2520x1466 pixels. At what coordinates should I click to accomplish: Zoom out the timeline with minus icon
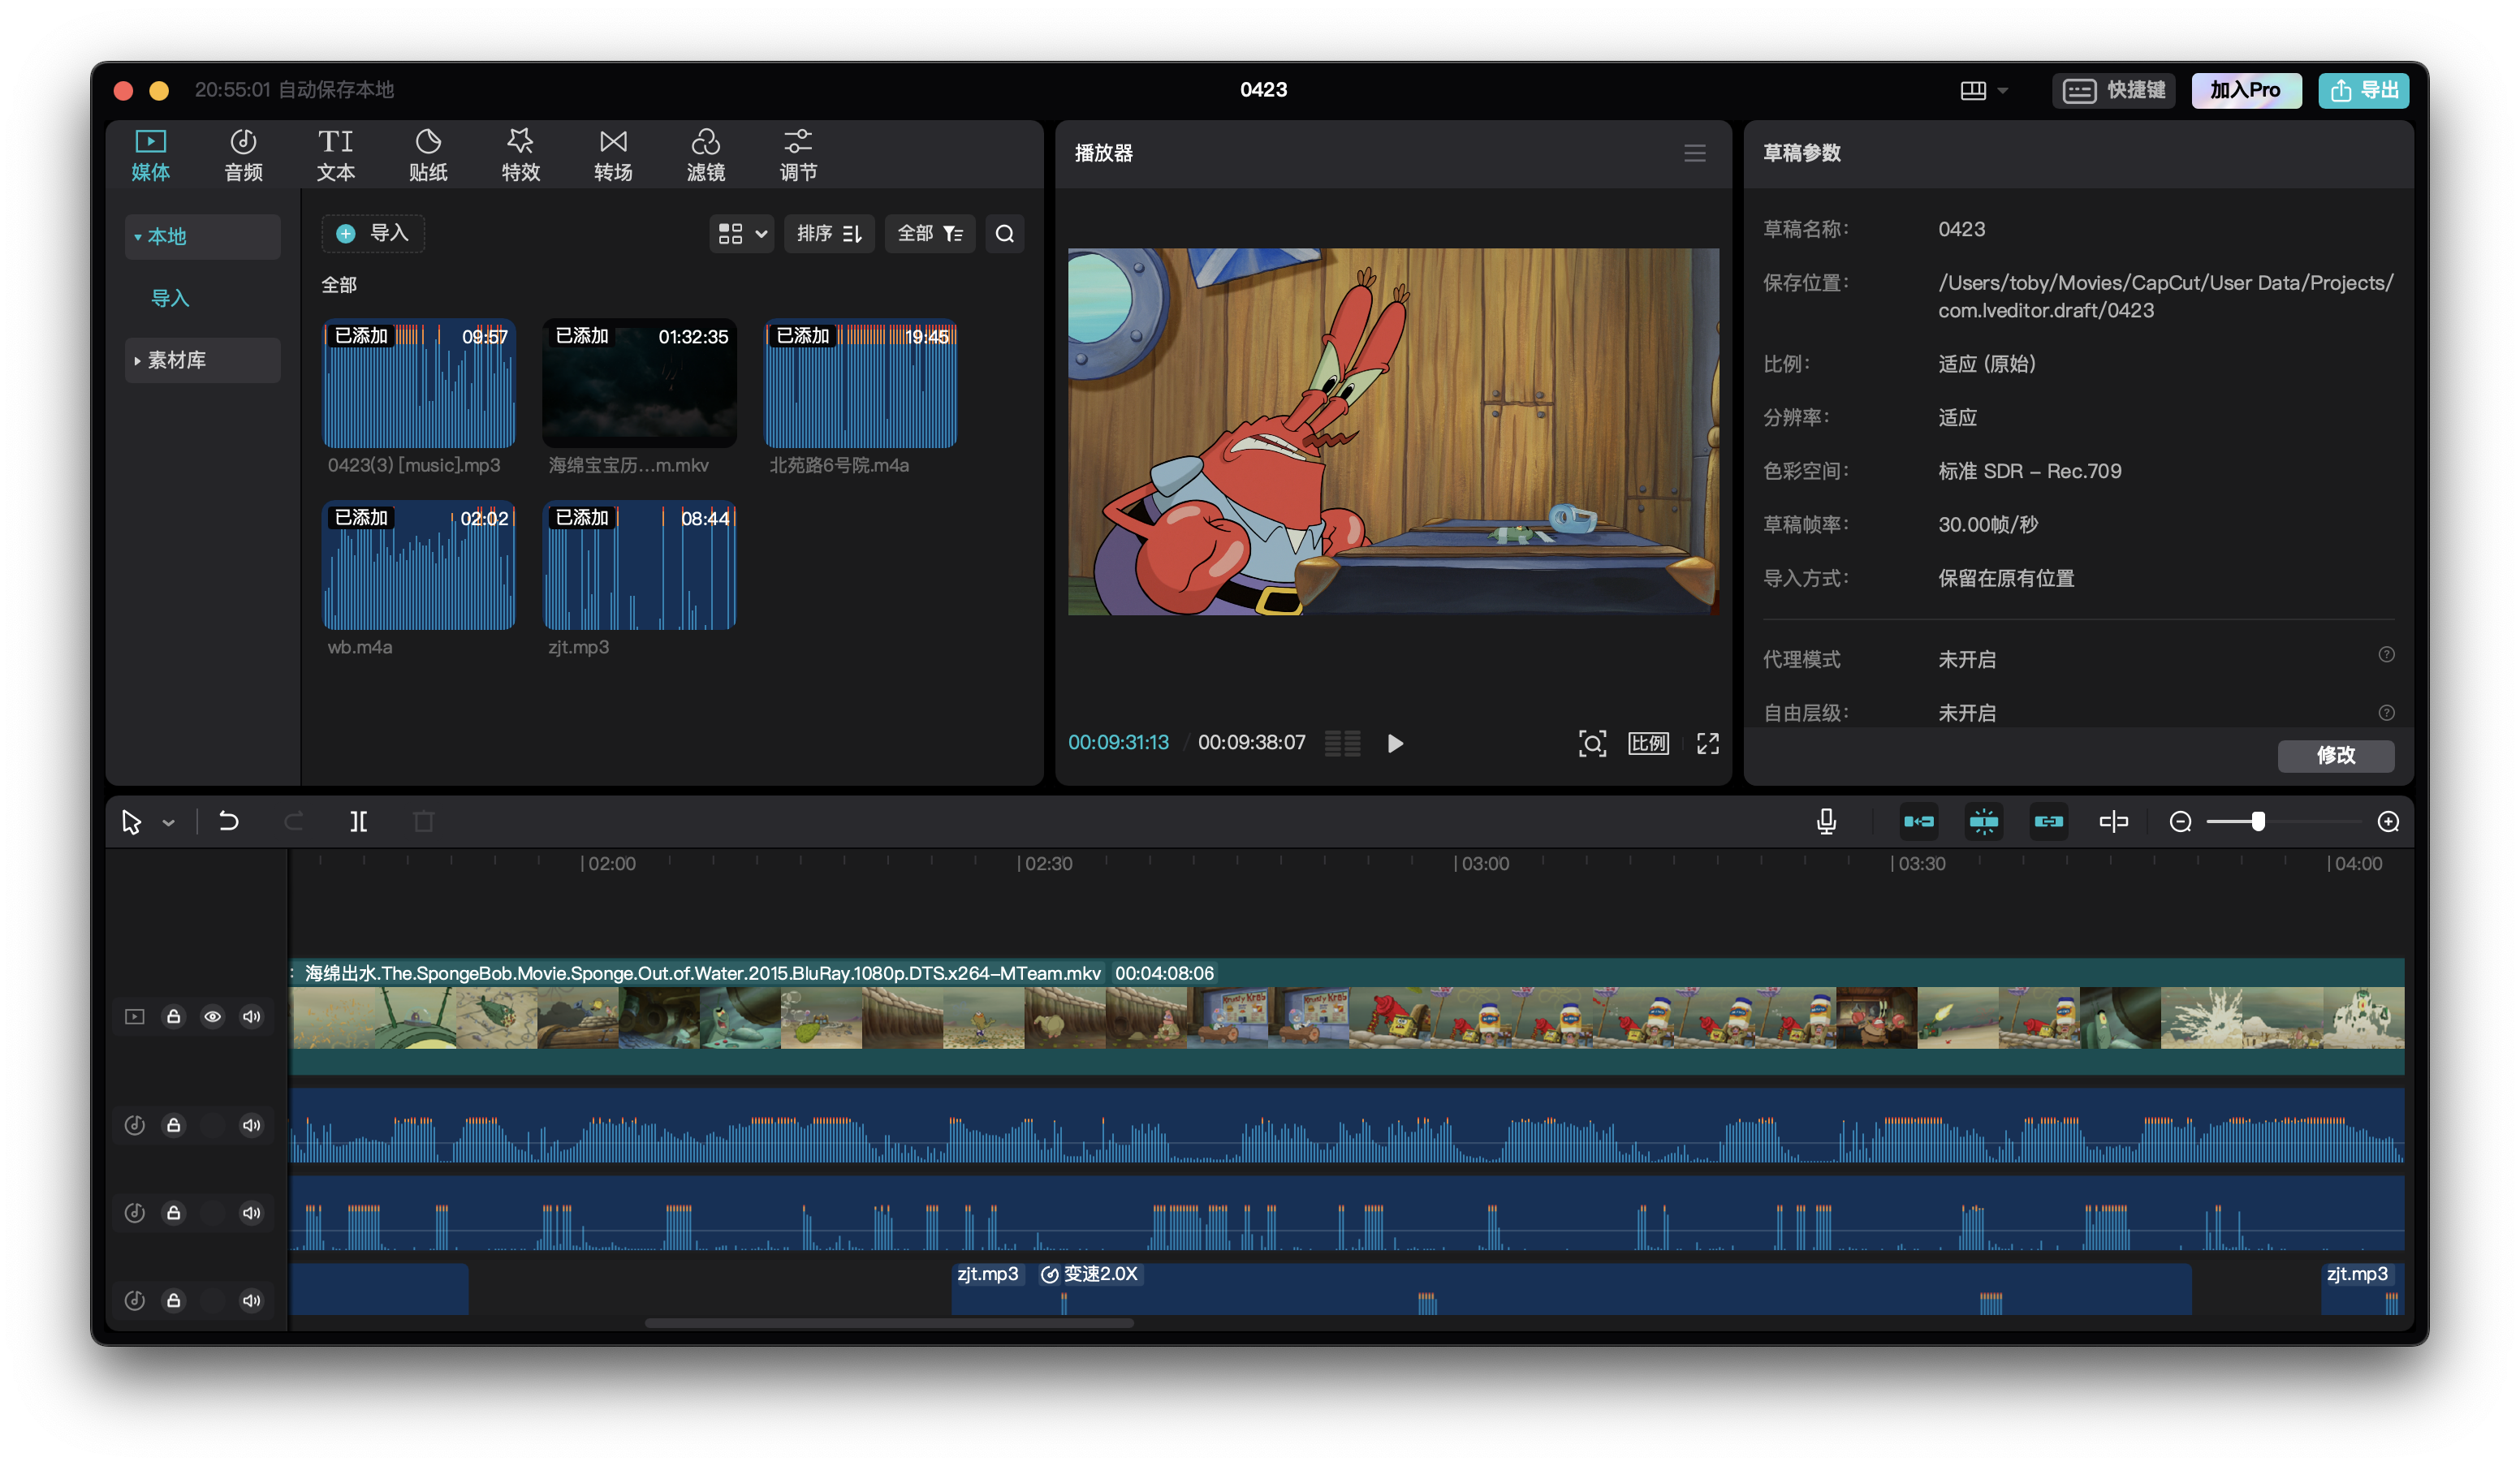(2180, 822)
